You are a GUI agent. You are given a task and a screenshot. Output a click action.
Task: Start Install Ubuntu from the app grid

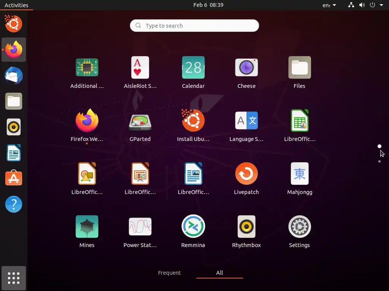(x=193, y=120)
